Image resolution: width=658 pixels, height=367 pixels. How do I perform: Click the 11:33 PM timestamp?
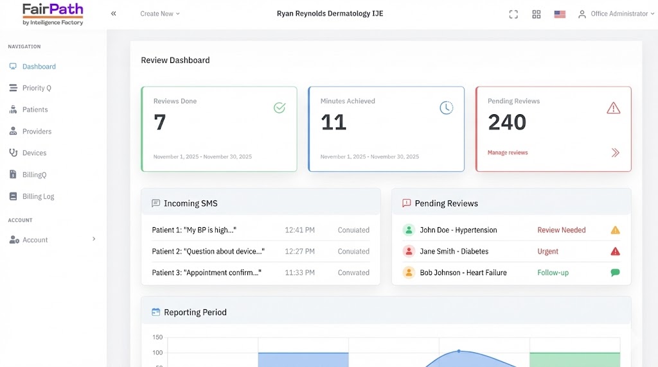(299, 273)
